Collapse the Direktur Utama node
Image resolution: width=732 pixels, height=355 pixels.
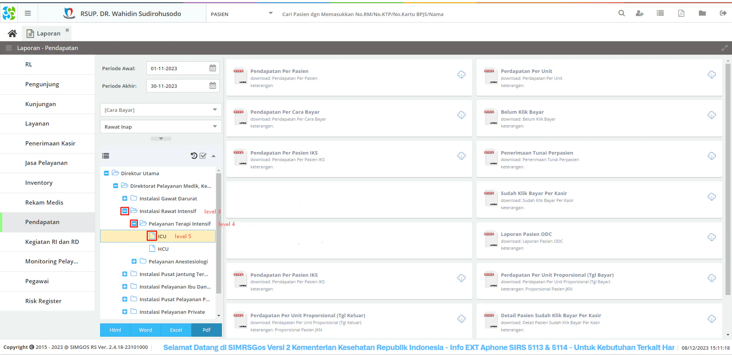tap(106, 173)
